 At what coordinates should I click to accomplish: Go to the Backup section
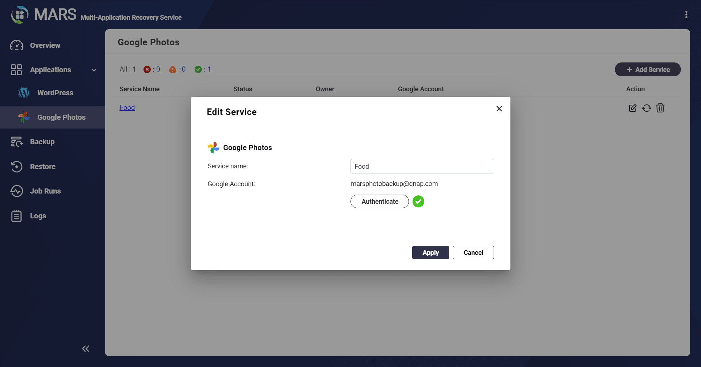(x=42, y=142)
